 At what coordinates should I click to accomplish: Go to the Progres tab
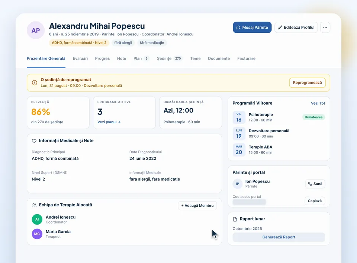(103, 58)
